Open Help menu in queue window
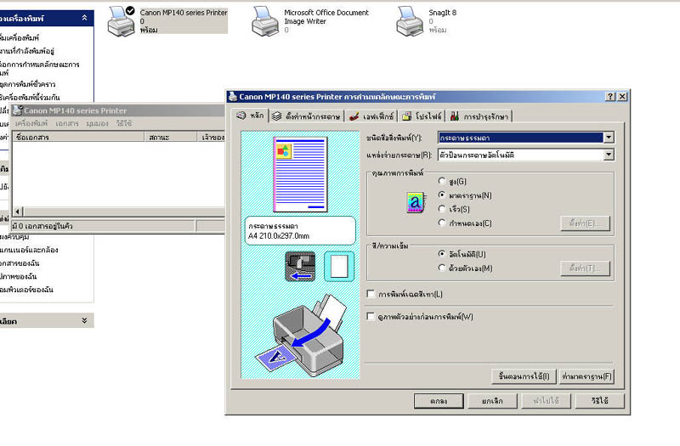Viewport: 680px width, 446px height. click(123, 123)
